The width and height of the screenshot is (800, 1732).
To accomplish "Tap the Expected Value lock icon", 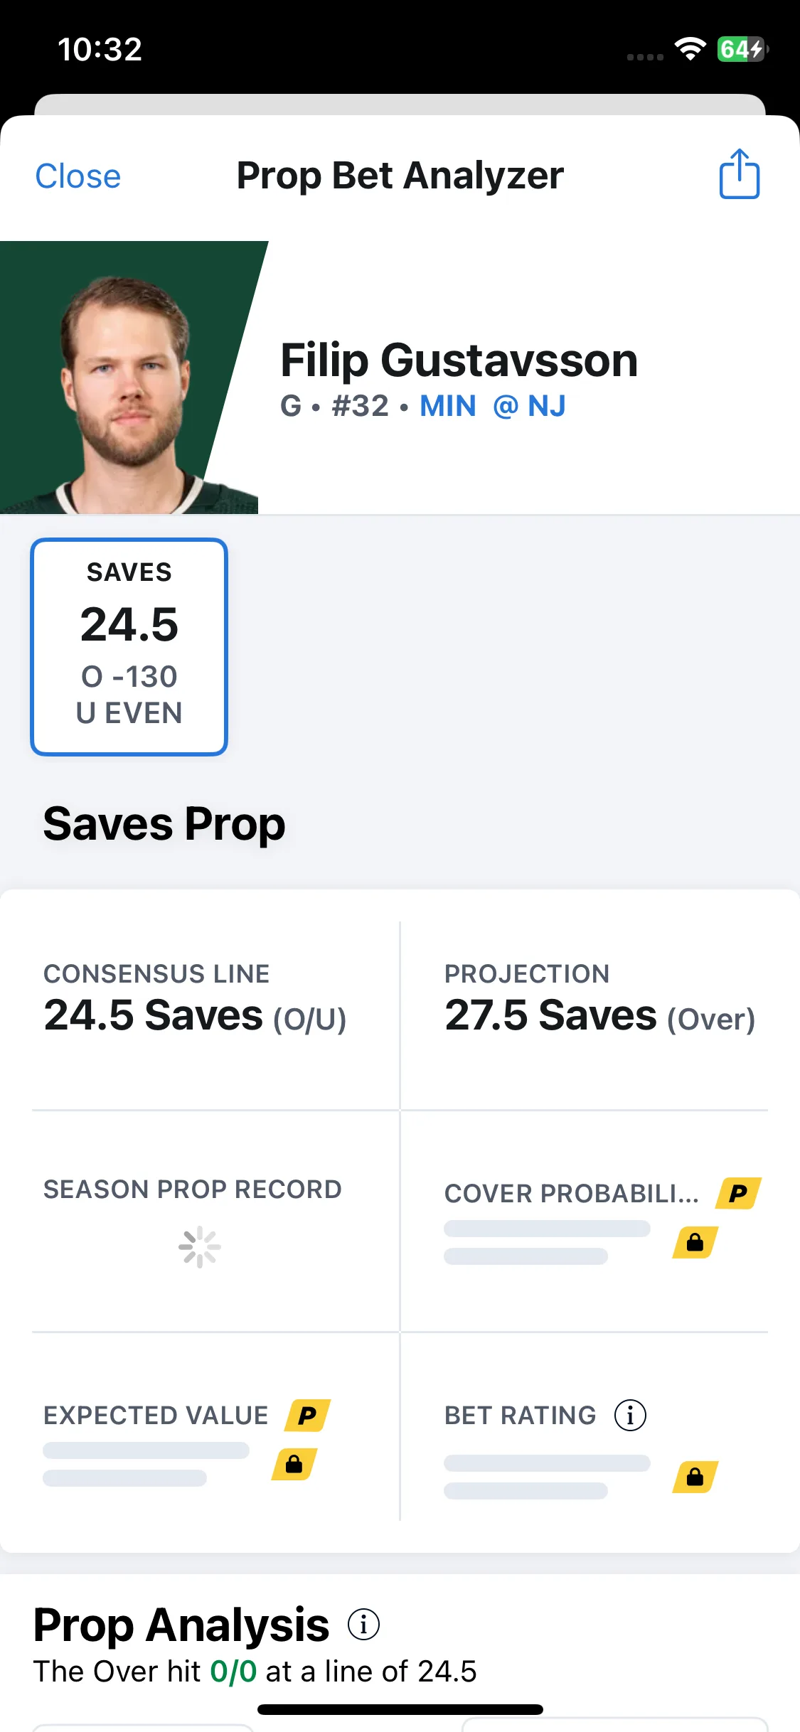I will point(294,1464).
